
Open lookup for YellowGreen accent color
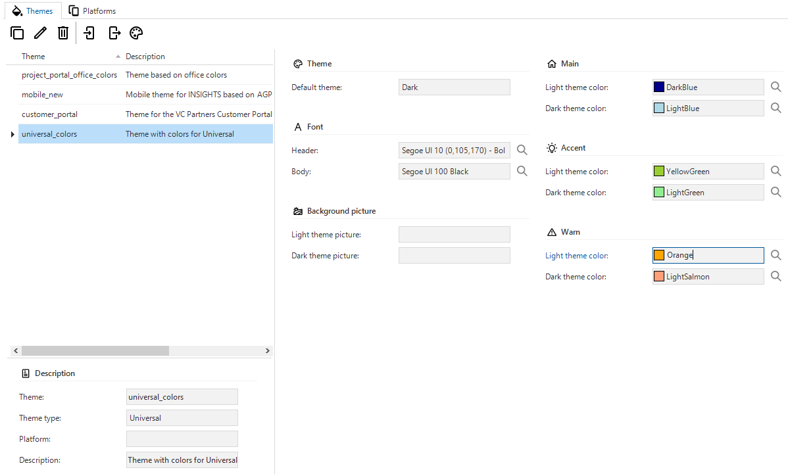pos(776,172)
